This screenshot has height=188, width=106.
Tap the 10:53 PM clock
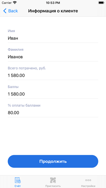53,3
